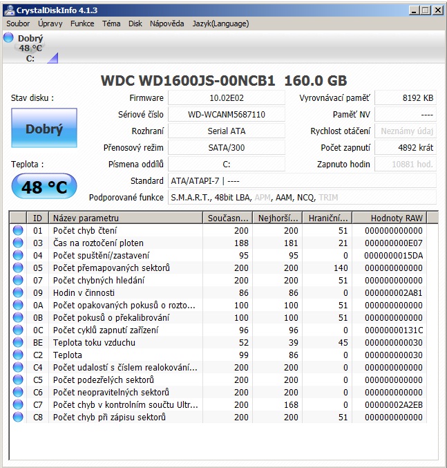The width and height of the screenshot is (447, 468).
Task: Close the CrystalDiskInfo window
Action: (x=438, y=10)
